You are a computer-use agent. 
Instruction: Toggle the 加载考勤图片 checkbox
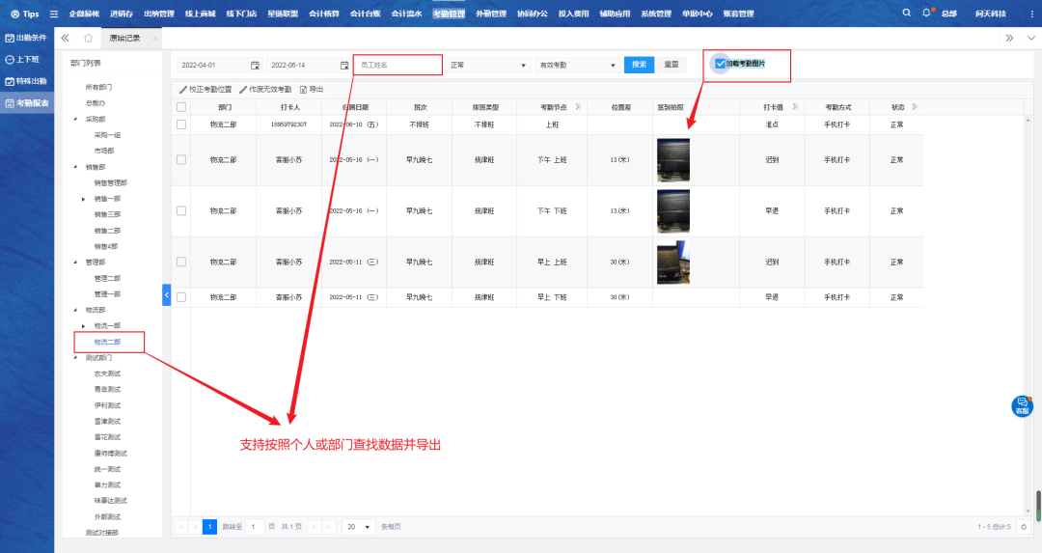[720, 64]
